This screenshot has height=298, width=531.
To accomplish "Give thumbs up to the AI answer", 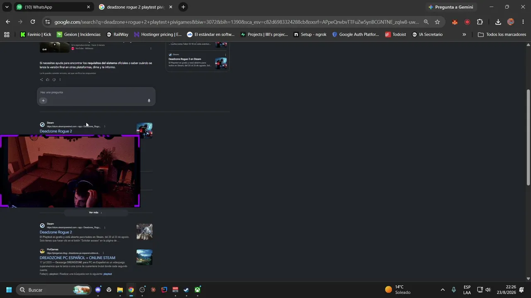I will pos(48,79).
